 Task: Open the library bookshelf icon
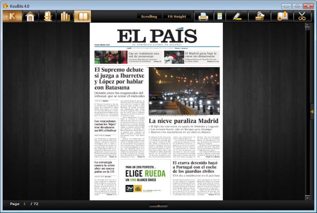click(65, 16)
